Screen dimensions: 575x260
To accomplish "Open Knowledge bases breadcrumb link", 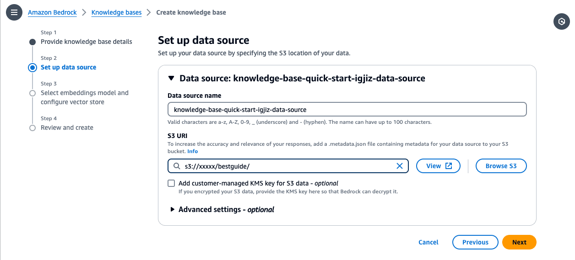I will point(116,12).
